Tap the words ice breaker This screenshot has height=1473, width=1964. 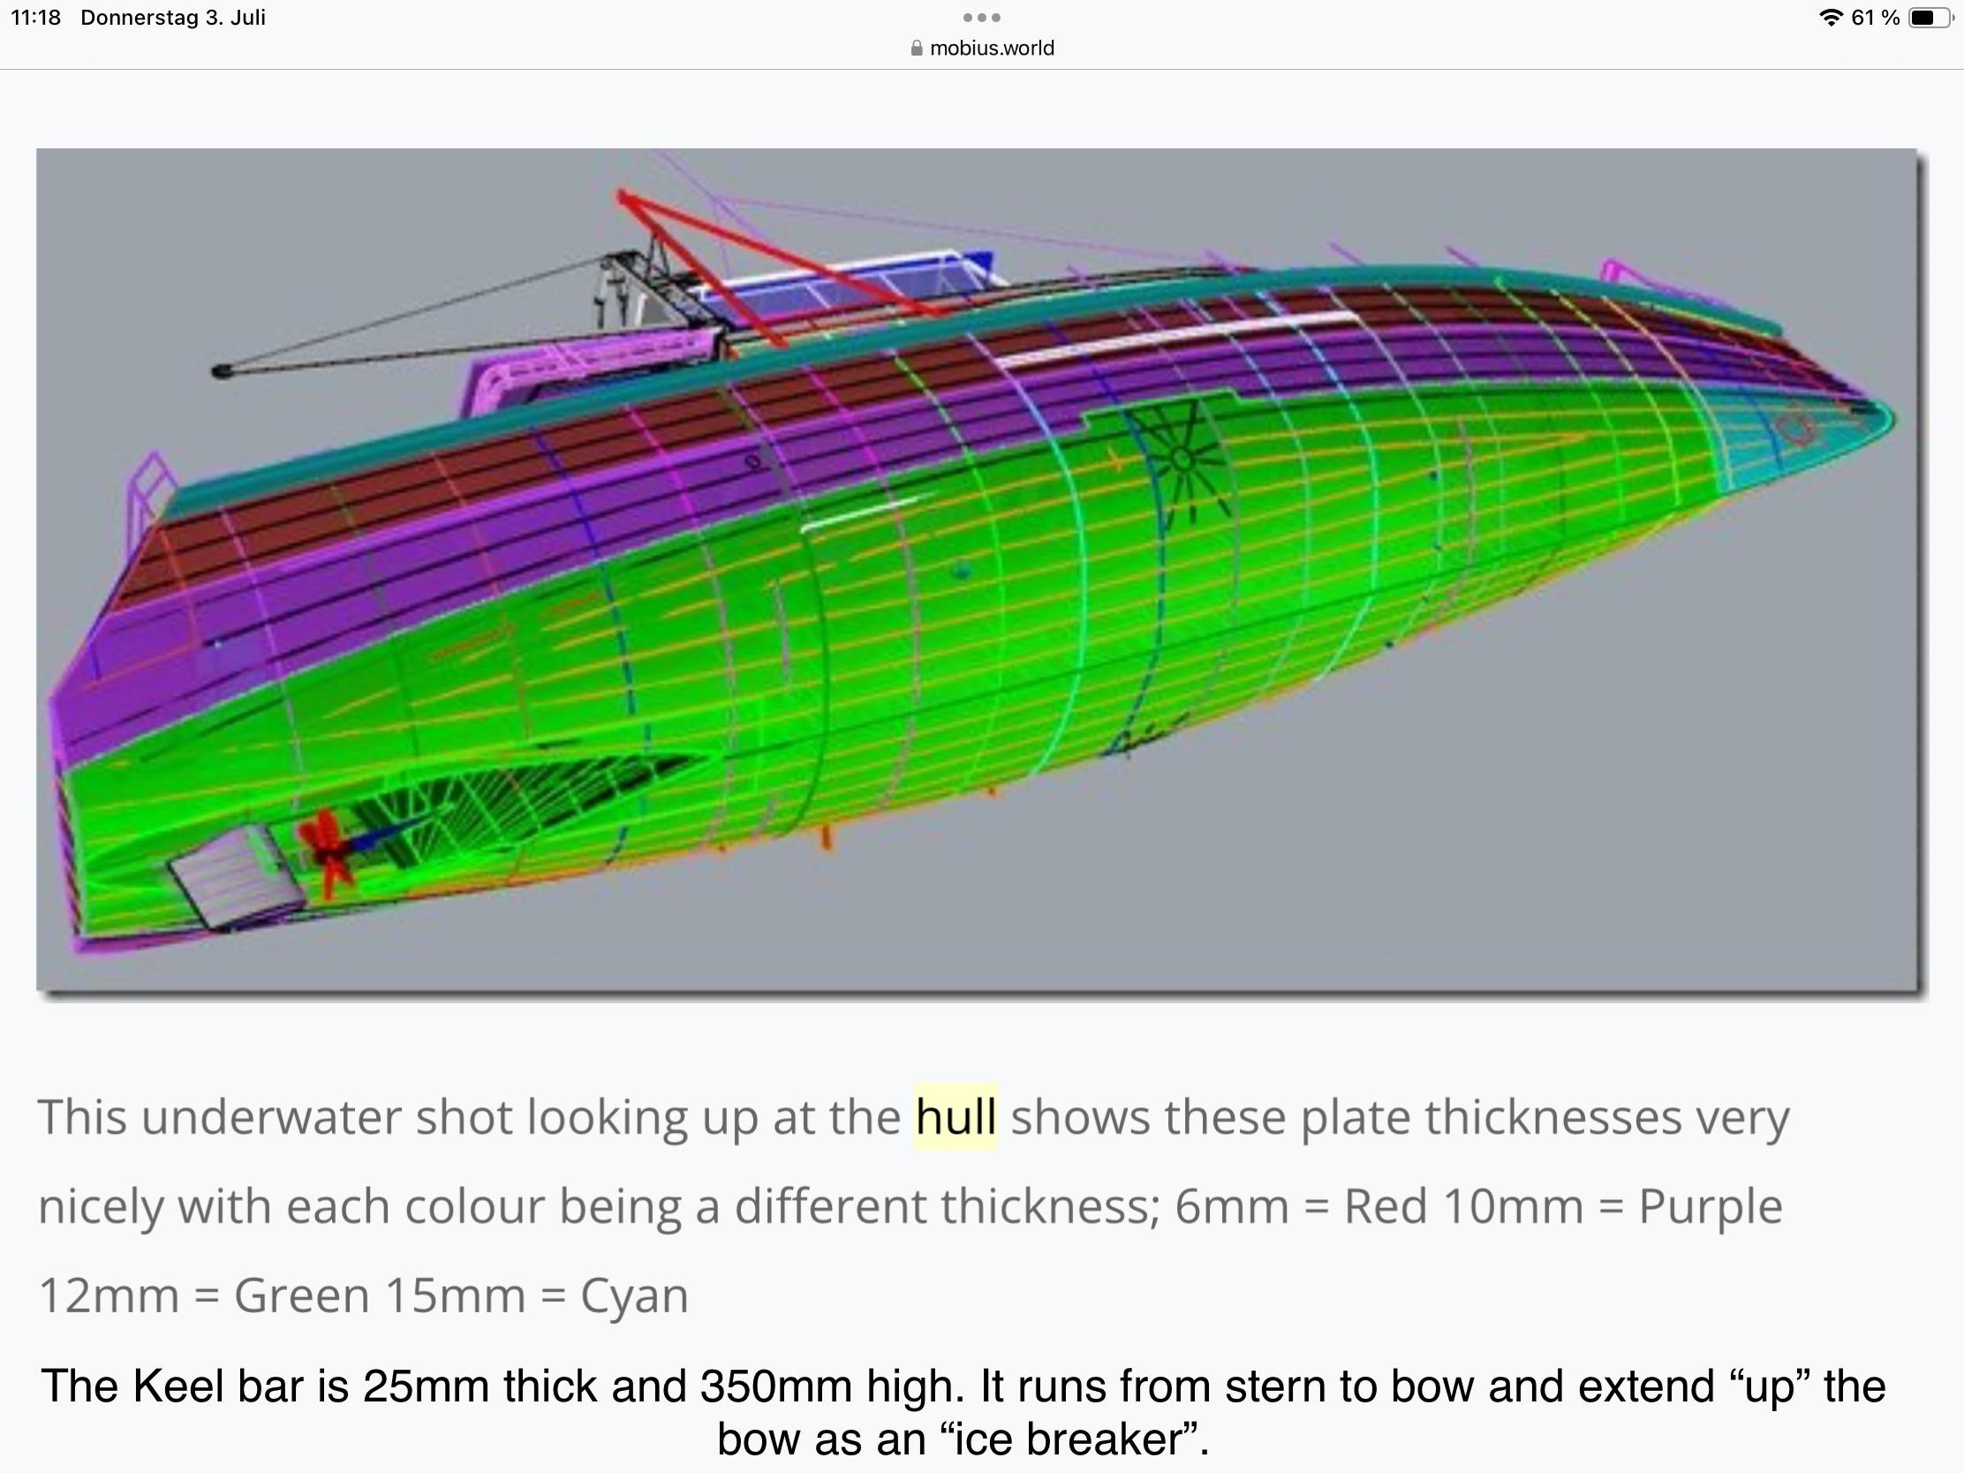click(x=1070, y=1439)
